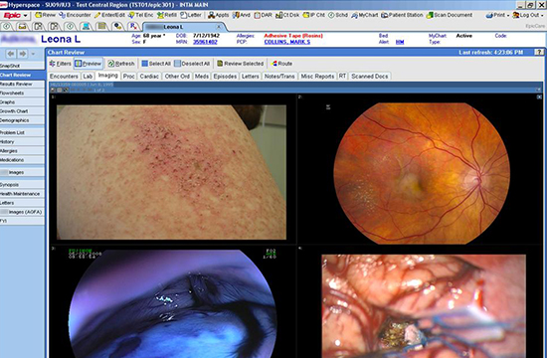Open the MyChart toolbar item
The image size is (547, 358).
[365, 15]
